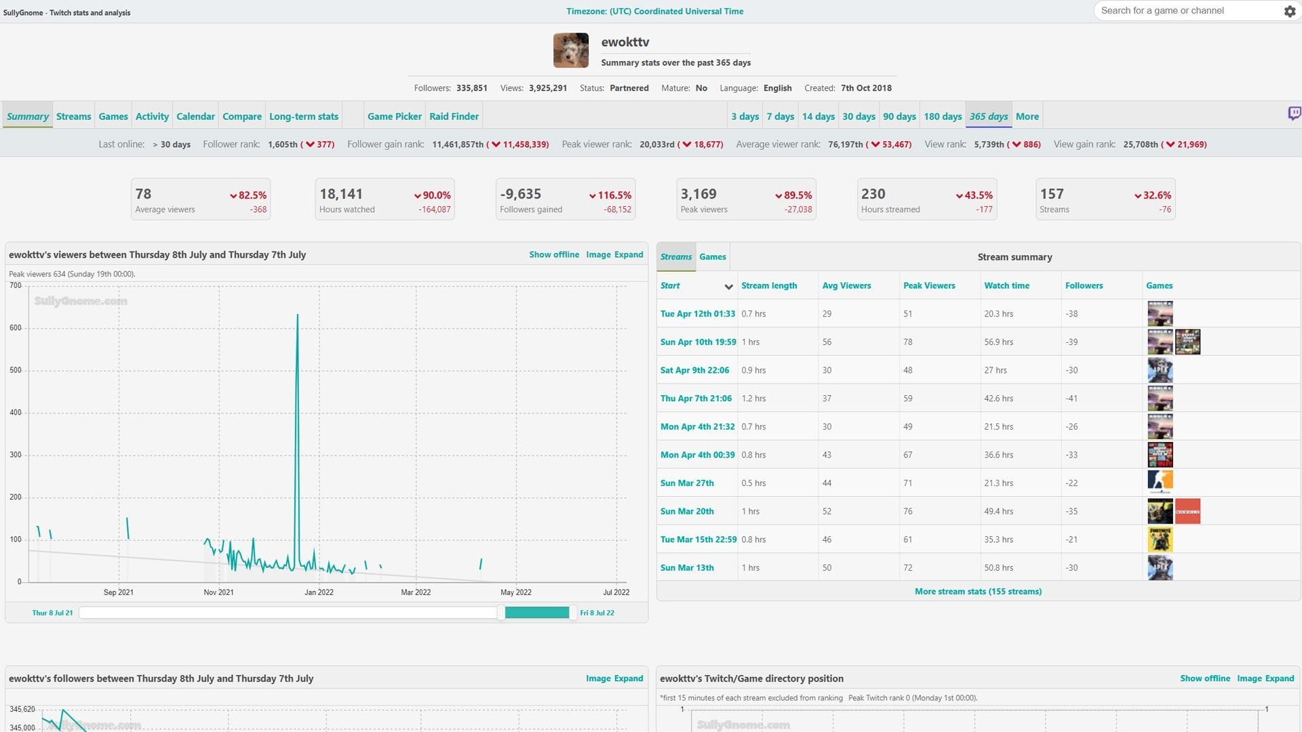Open the Calendar tab

(x=195, y=117)
